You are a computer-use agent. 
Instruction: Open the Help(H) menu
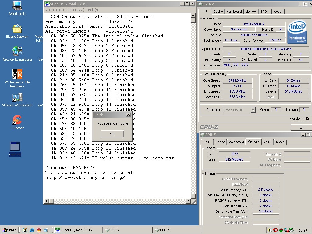[94, 10]
